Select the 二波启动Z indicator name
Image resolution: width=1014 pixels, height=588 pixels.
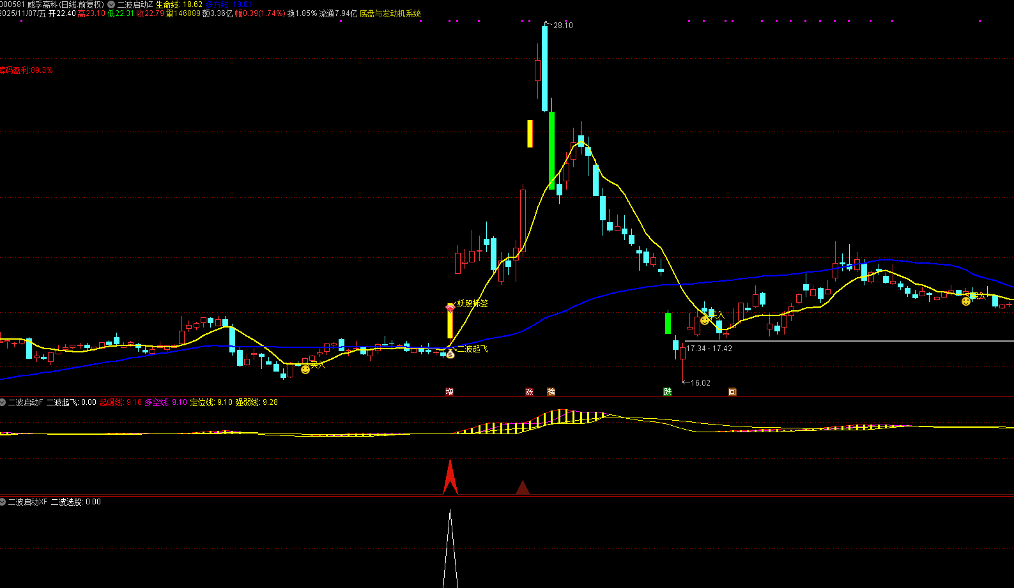click(x=135, y=4)
